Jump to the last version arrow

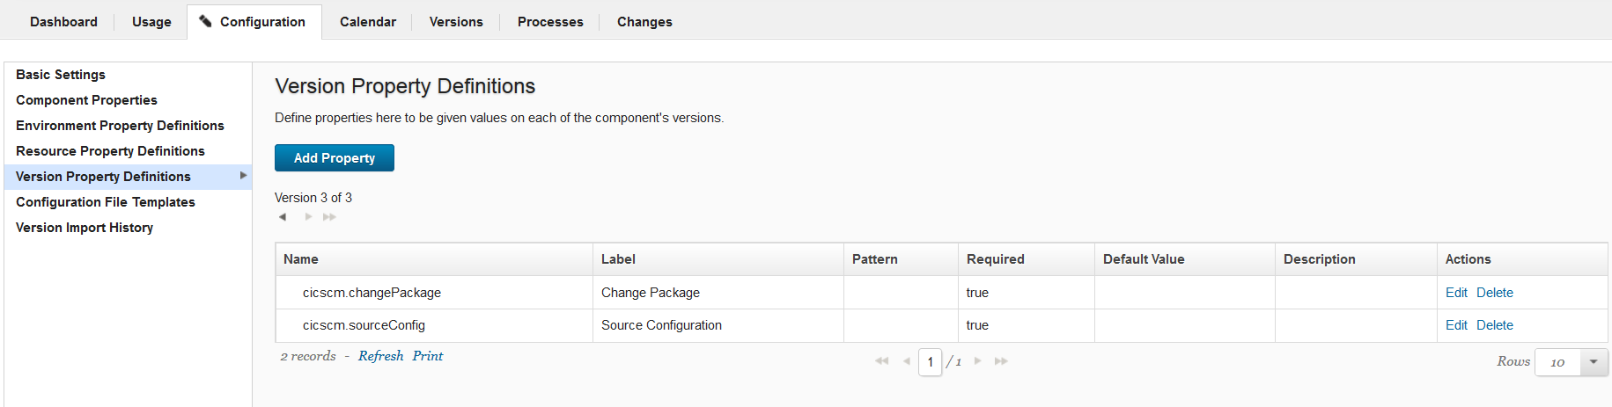coord(329,217)
